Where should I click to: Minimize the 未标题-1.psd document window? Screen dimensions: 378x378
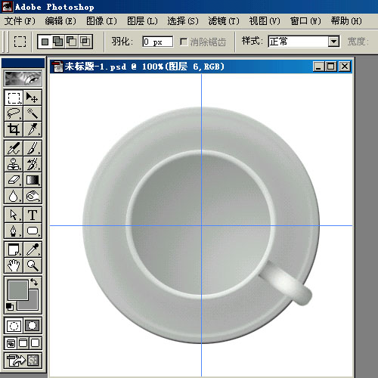tap(319, 67)
